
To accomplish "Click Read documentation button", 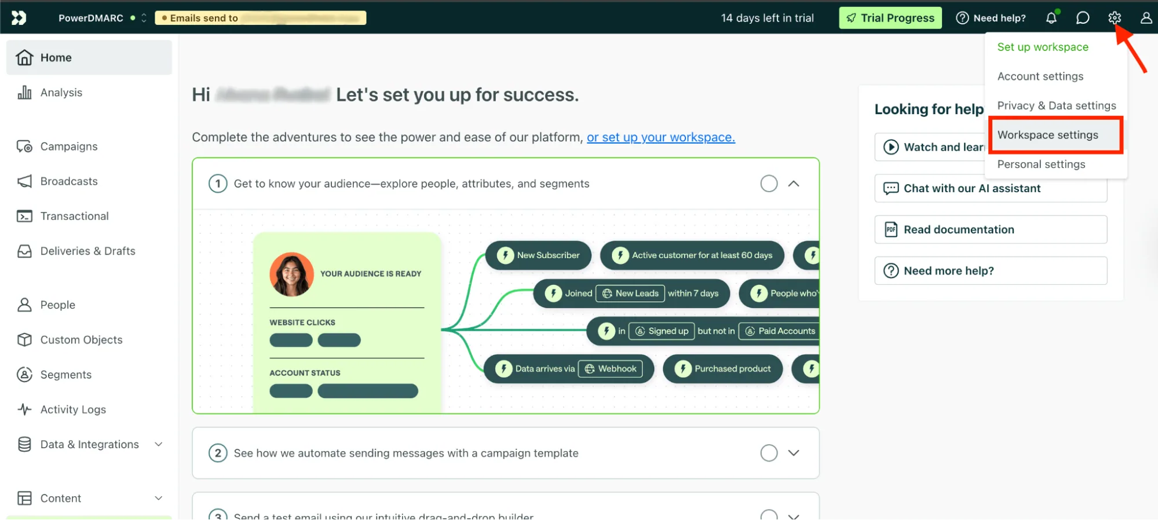I will (991, 229).
